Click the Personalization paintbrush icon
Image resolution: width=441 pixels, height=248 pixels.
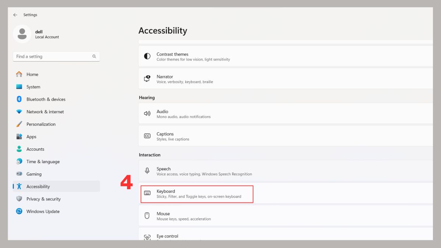19,124
